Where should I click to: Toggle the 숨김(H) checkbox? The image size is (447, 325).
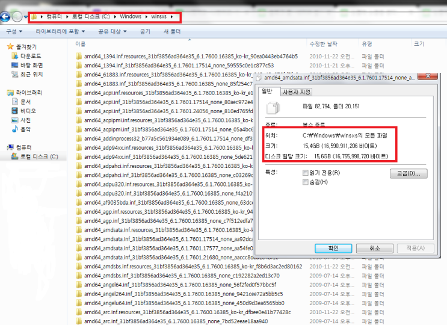click(305, 182)
